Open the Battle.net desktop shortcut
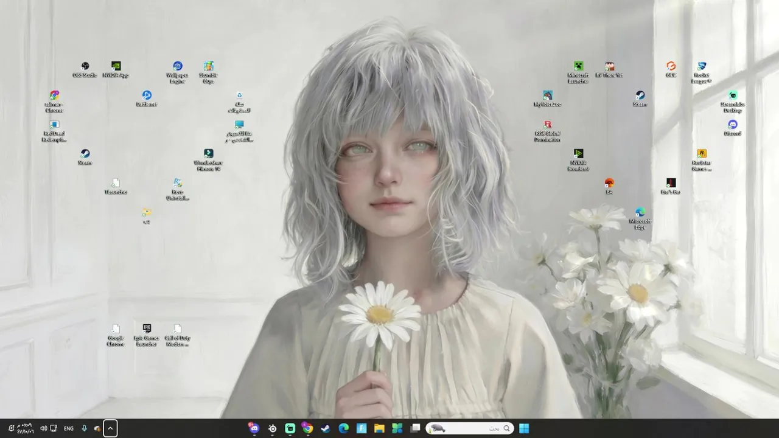This screenshot has height=438, width=779. point(147,99)
